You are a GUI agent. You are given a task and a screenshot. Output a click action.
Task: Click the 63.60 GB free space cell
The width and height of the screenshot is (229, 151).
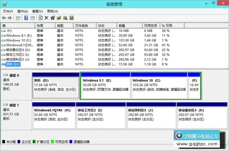pyautogui.click(x=151, y=50)
